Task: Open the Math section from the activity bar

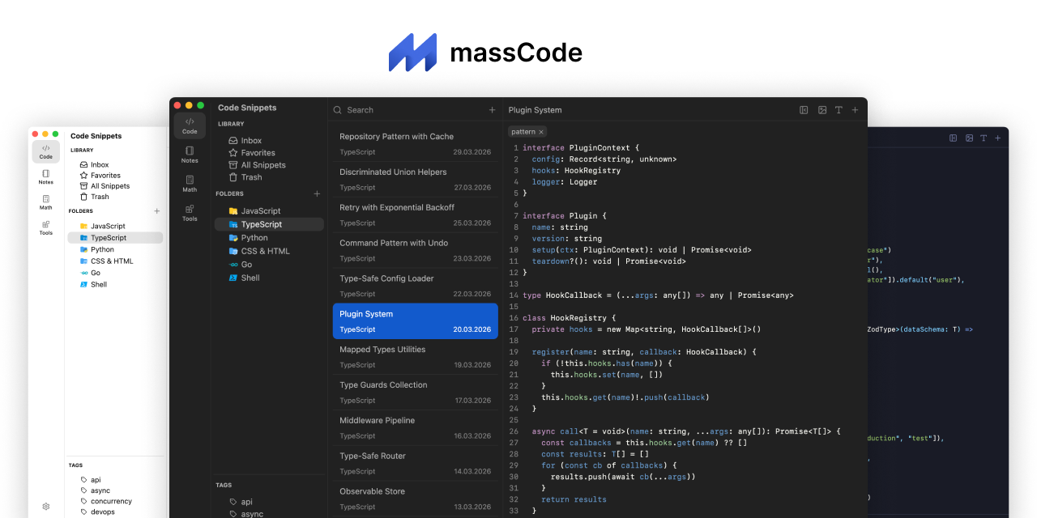Action: pos(190,184)
